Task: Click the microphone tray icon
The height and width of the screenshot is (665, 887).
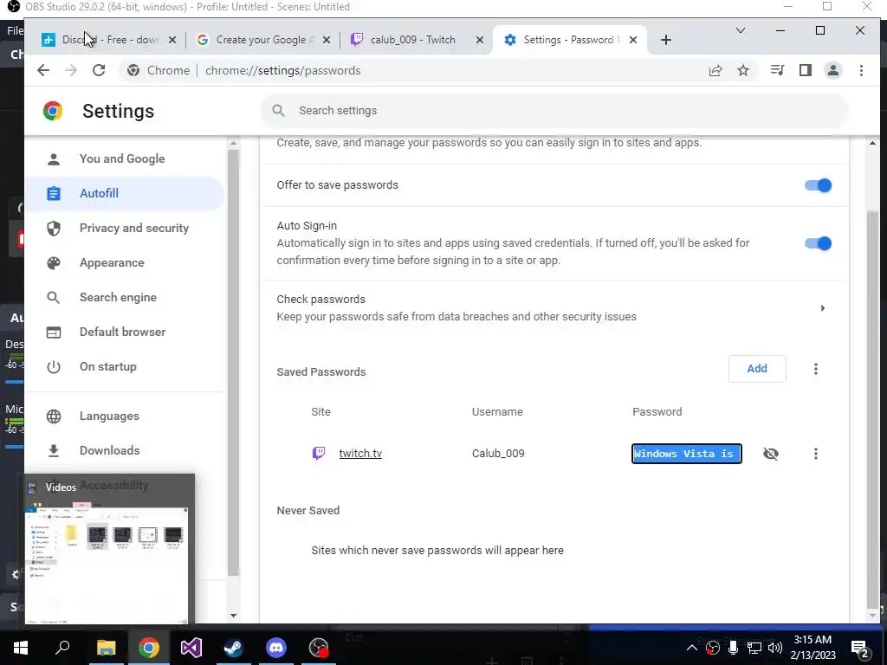Action: [733, 648]
